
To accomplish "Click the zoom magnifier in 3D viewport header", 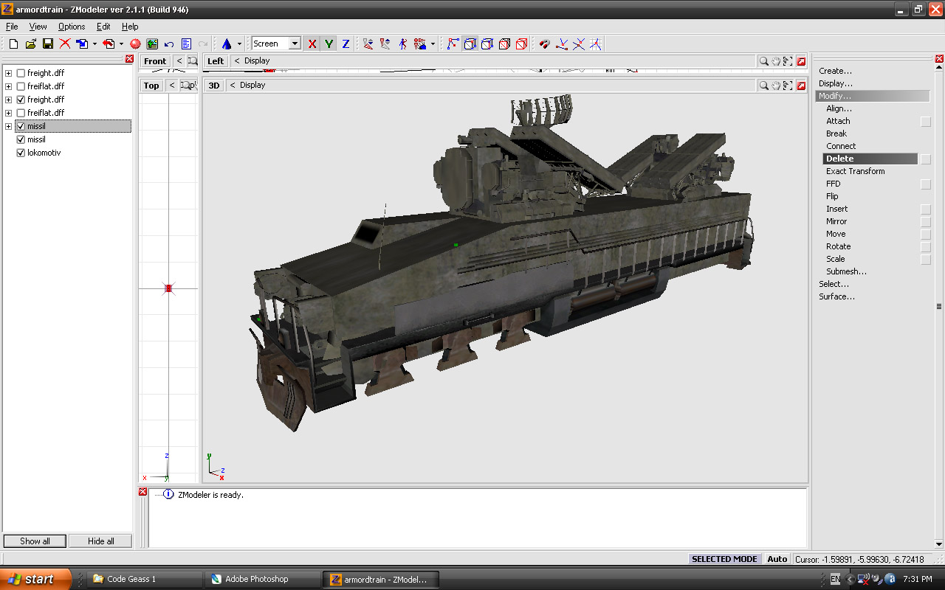I will [x=764, y=86].
